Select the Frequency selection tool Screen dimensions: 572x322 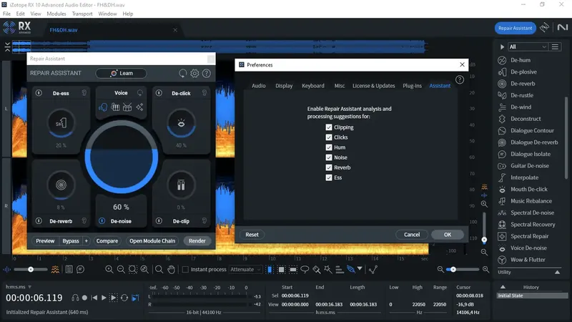pyautogui.click(x=293, y=270)
